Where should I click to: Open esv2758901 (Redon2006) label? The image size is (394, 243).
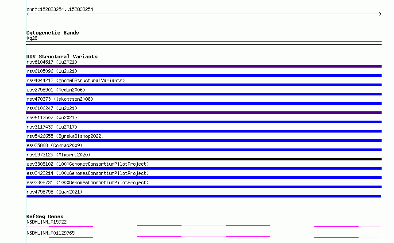click(x=56, y=90)
